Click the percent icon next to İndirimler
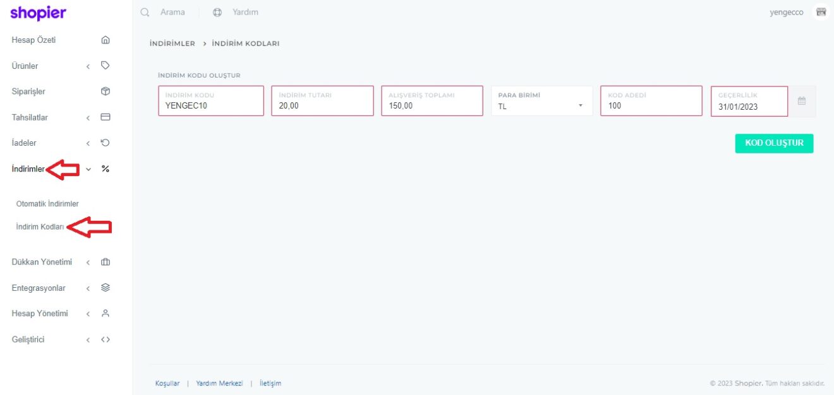834x395 pixels. tap(106, 169)
